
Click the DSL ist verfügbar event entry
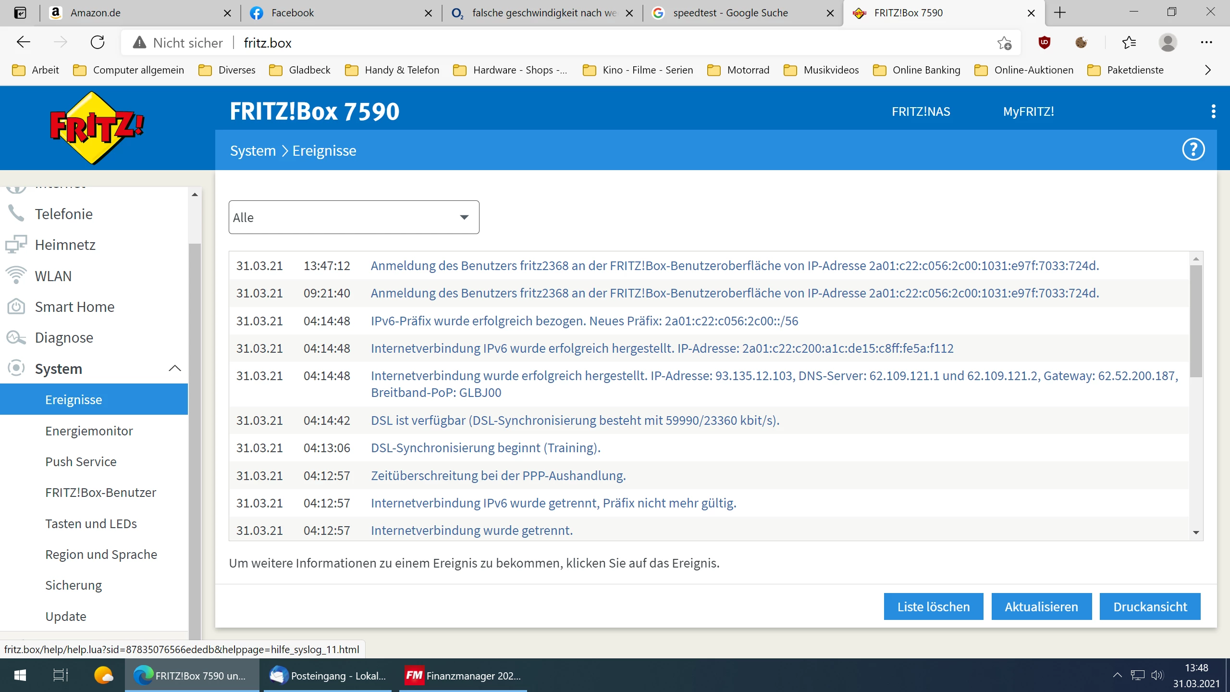pos(575,420)
